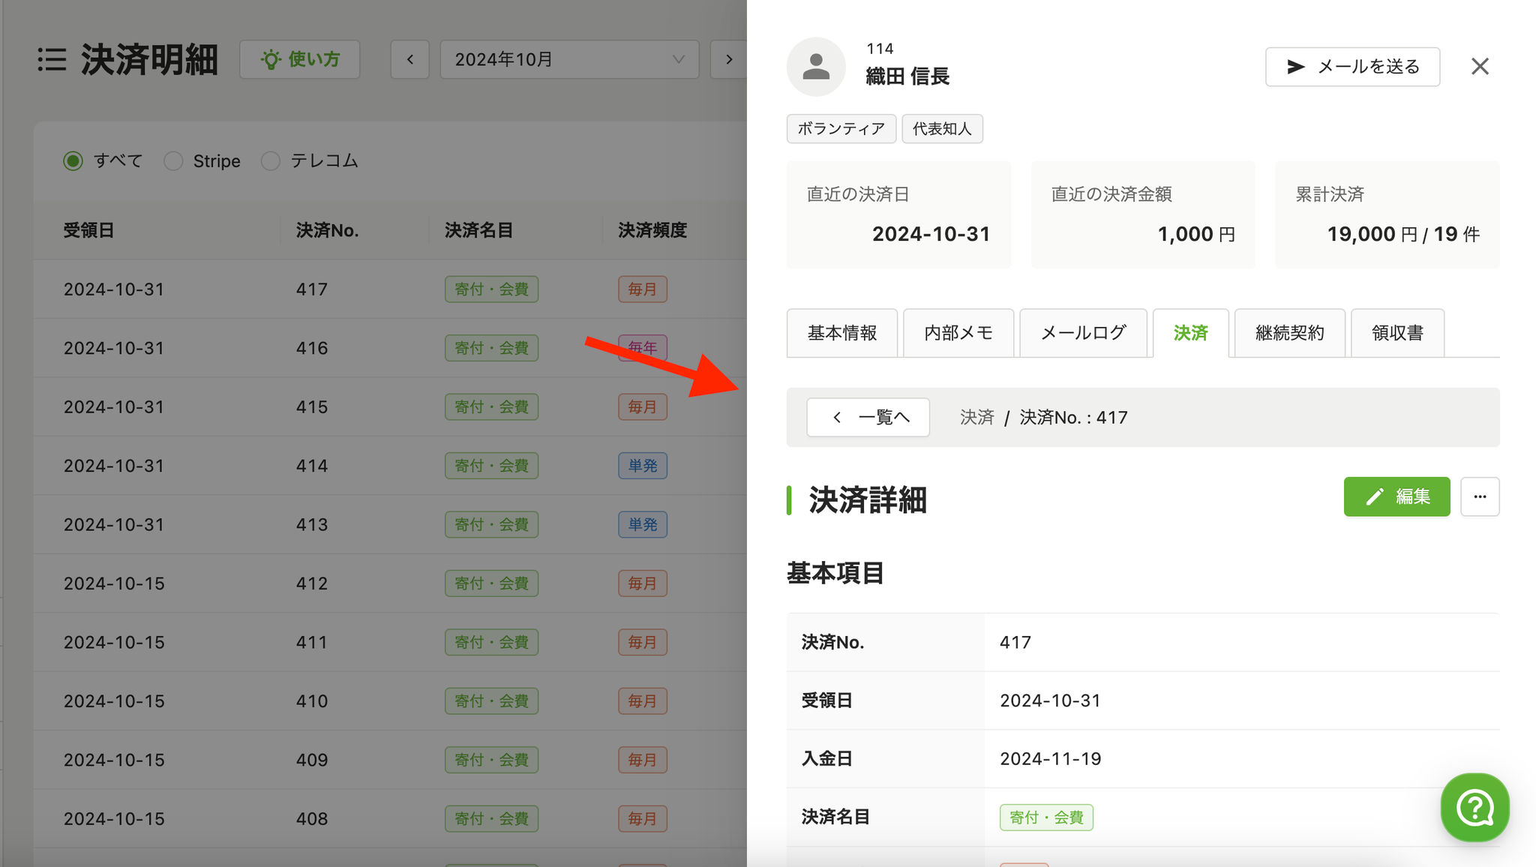This screenshot has width=1536, height=867.
Task: Click the メールを送る button
Action: [x=1352, y=67]
